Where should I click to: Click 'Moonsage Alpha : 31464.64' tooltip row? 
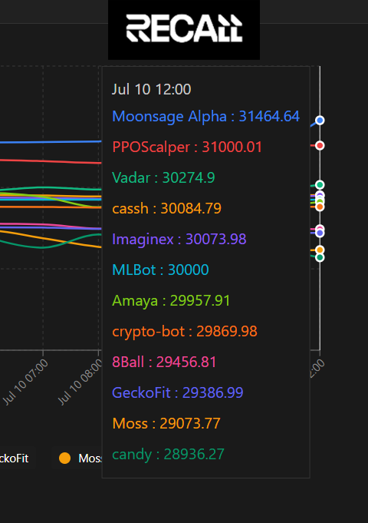205,117
